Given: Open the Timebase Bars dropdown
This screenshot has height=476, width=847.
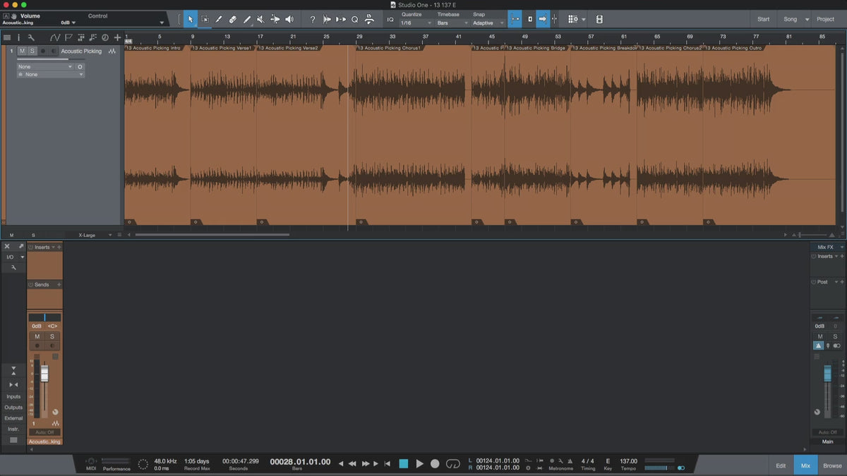Looking at the screenshot, I should tap(451, 23).
